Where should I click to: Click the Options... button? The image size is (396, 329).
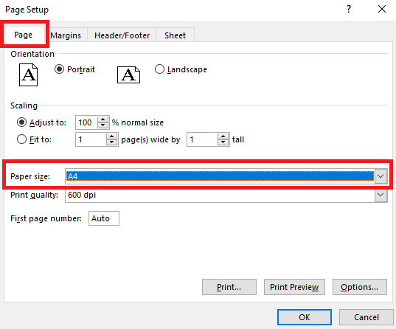click(360, 287)
